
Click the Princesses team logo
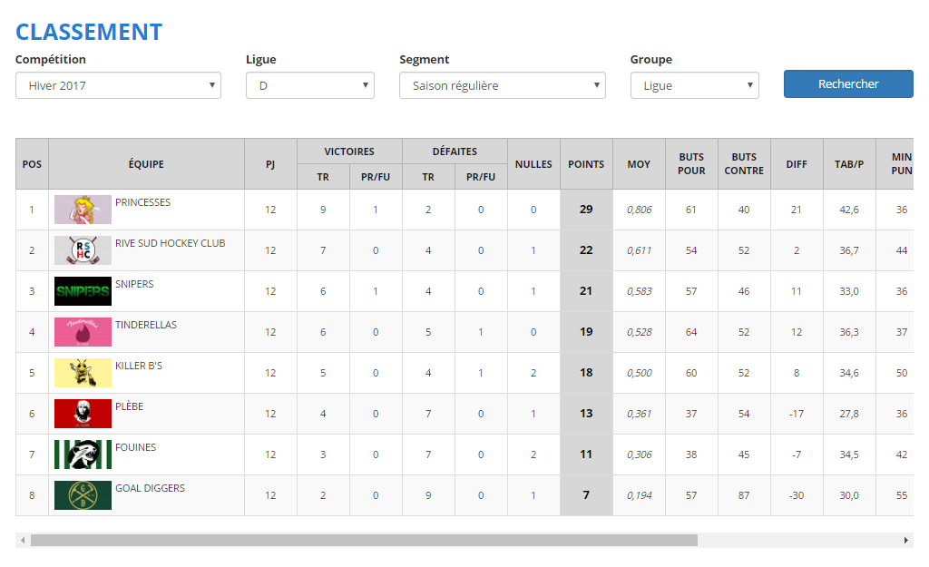pos(83,210)
